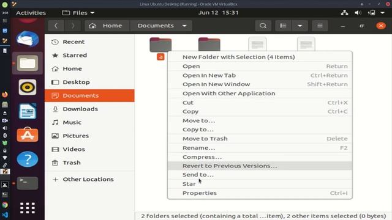Screen dimensions: 392x220
Task: Open Pictures in the sidebar
Action: [x=89, y=136]
